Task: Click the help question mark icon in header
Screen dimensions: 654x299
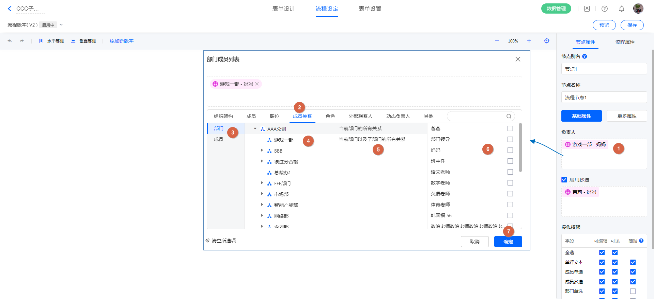Action: click(605, 9)
